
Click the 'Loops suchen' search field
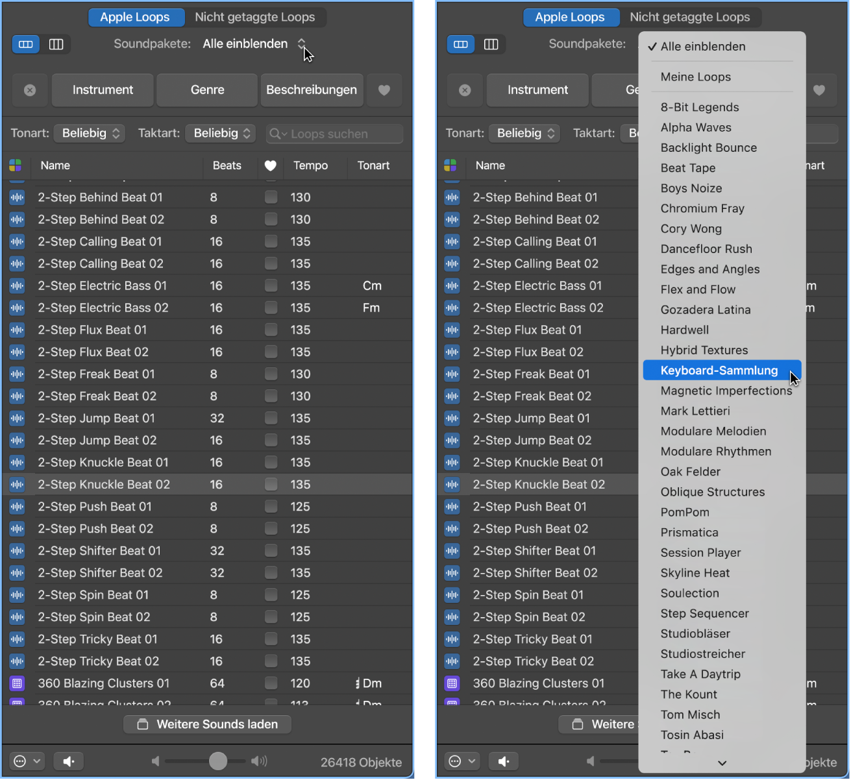[334, 133]
